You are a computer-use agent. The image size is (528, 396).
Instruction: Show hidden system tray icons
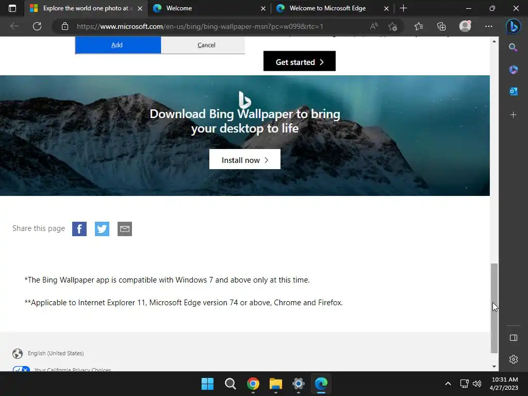(x=448, y=384)
